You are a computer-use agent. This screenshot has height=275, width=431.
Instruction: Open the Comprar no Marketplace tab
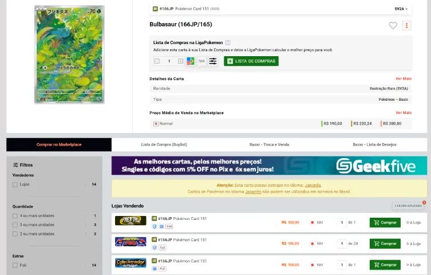pos(59,144)
